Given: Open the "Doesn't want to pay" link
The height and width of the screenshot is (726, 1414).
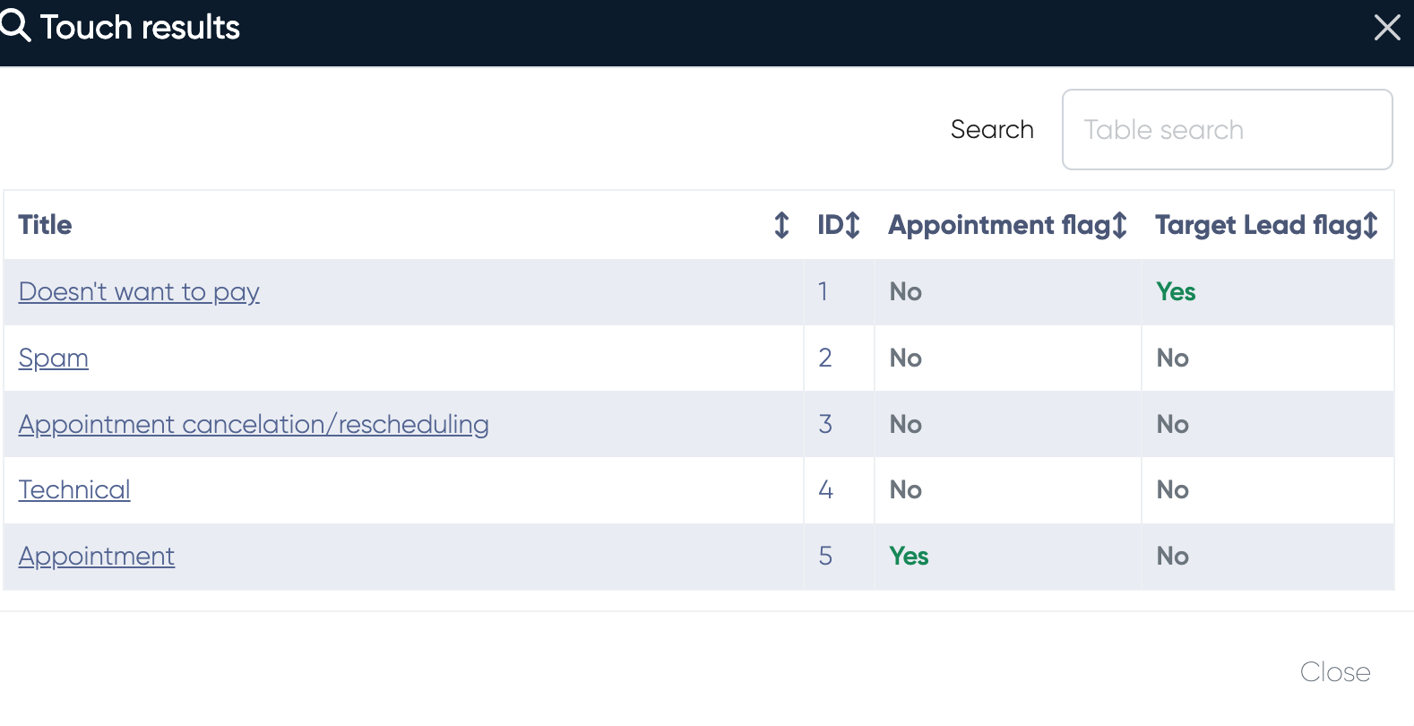Looking at the screenshot, I should [139, 292].
